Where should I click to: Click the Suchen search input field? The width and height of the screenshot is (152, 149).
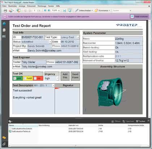[x=121, y=11]
